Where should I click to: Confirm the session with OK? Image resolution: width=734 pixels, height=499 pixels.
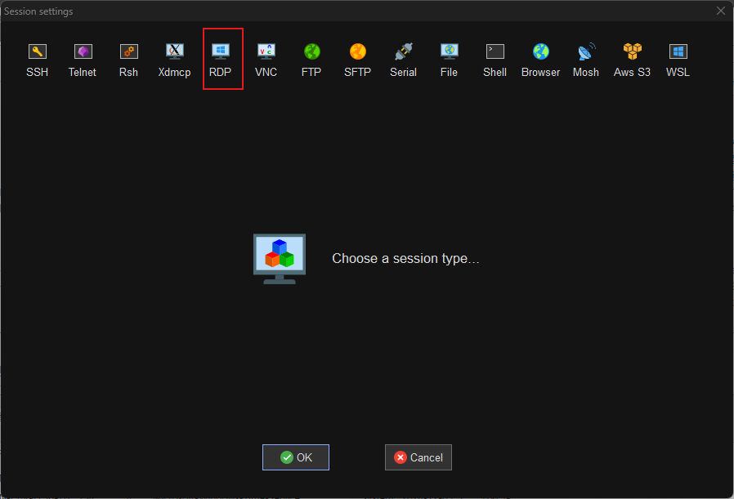(x=295, y=457)
